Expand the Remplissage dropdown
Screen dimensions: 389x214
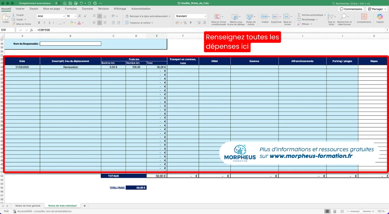tap(317, 19)
